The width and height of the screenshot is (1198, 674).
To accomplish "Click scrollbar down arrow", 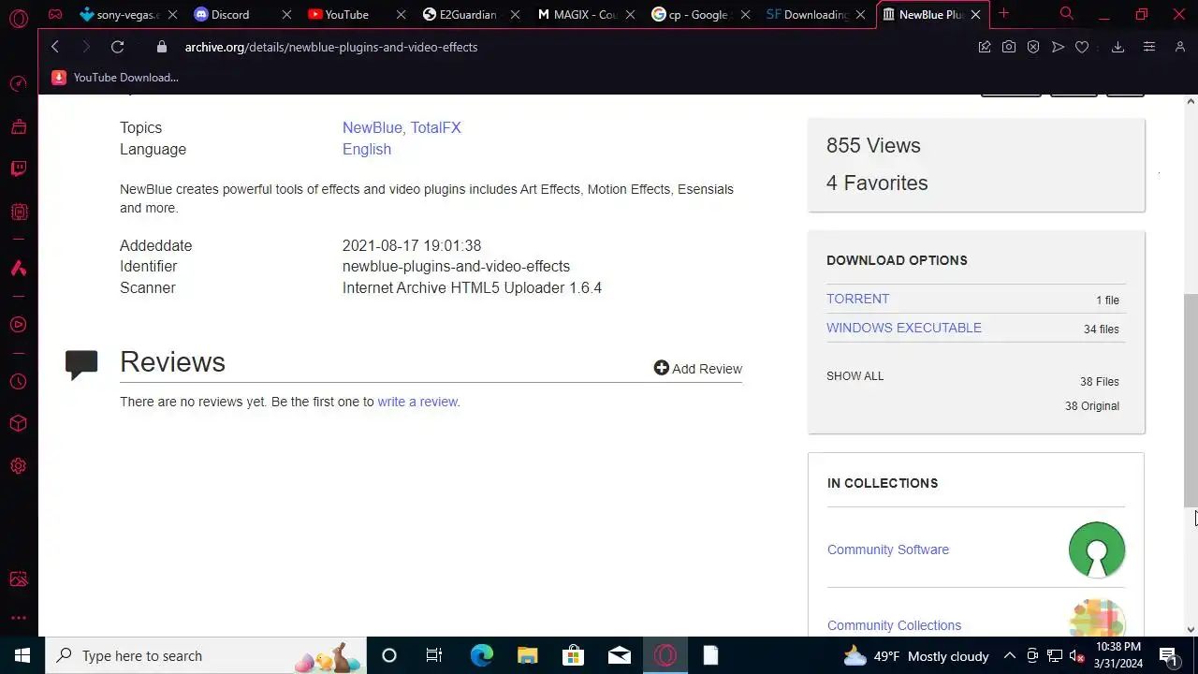I will click(1191, 629).
